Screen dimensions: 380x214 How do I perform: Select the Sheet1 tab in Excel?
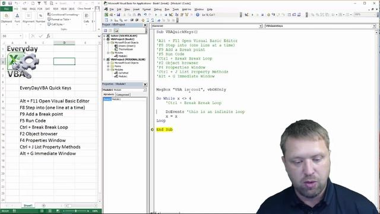coord(28,206)
